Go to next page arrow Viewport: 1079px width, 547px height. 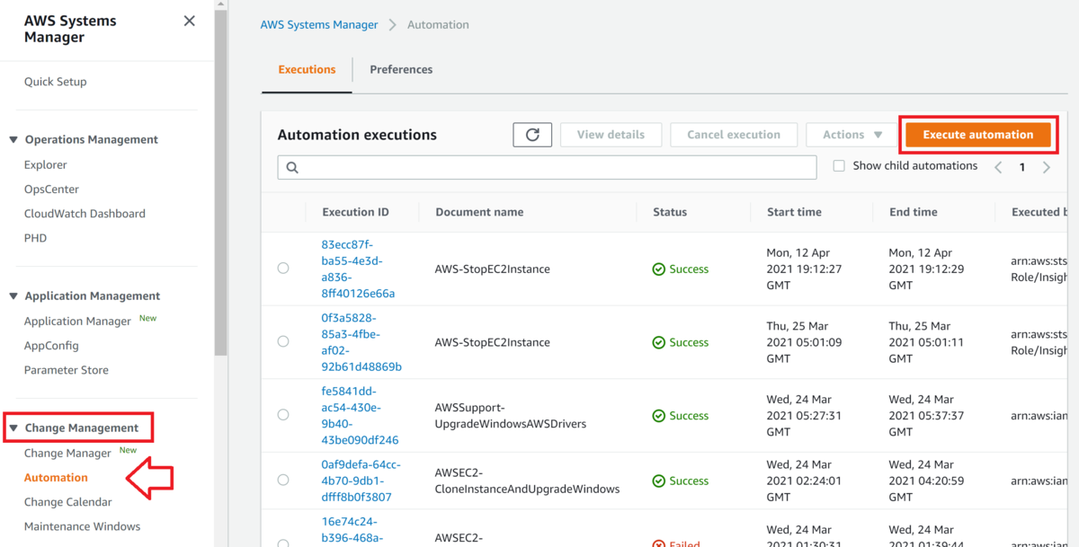tap(1047, 167)
